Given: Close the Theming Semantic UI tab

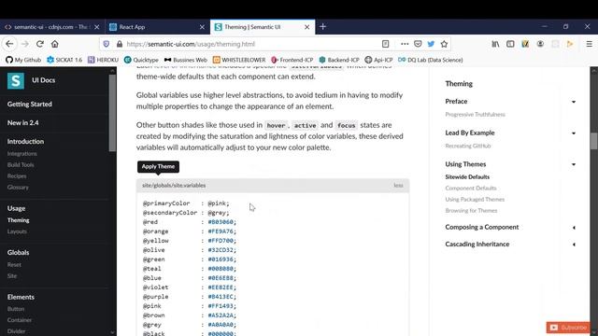Looking at the screenshot, I should pos(307,27).
